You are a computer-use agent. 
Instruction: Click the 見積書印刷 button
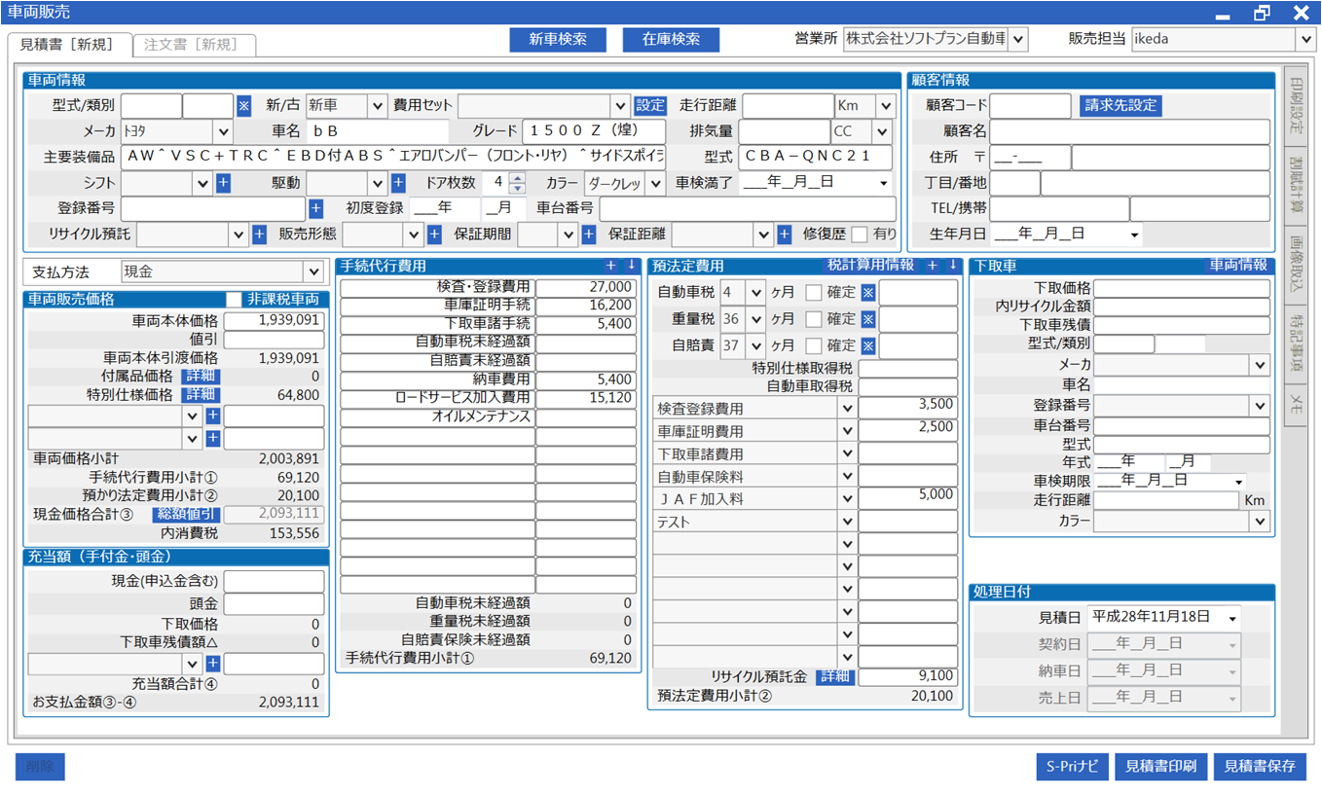pos(1160,767)
